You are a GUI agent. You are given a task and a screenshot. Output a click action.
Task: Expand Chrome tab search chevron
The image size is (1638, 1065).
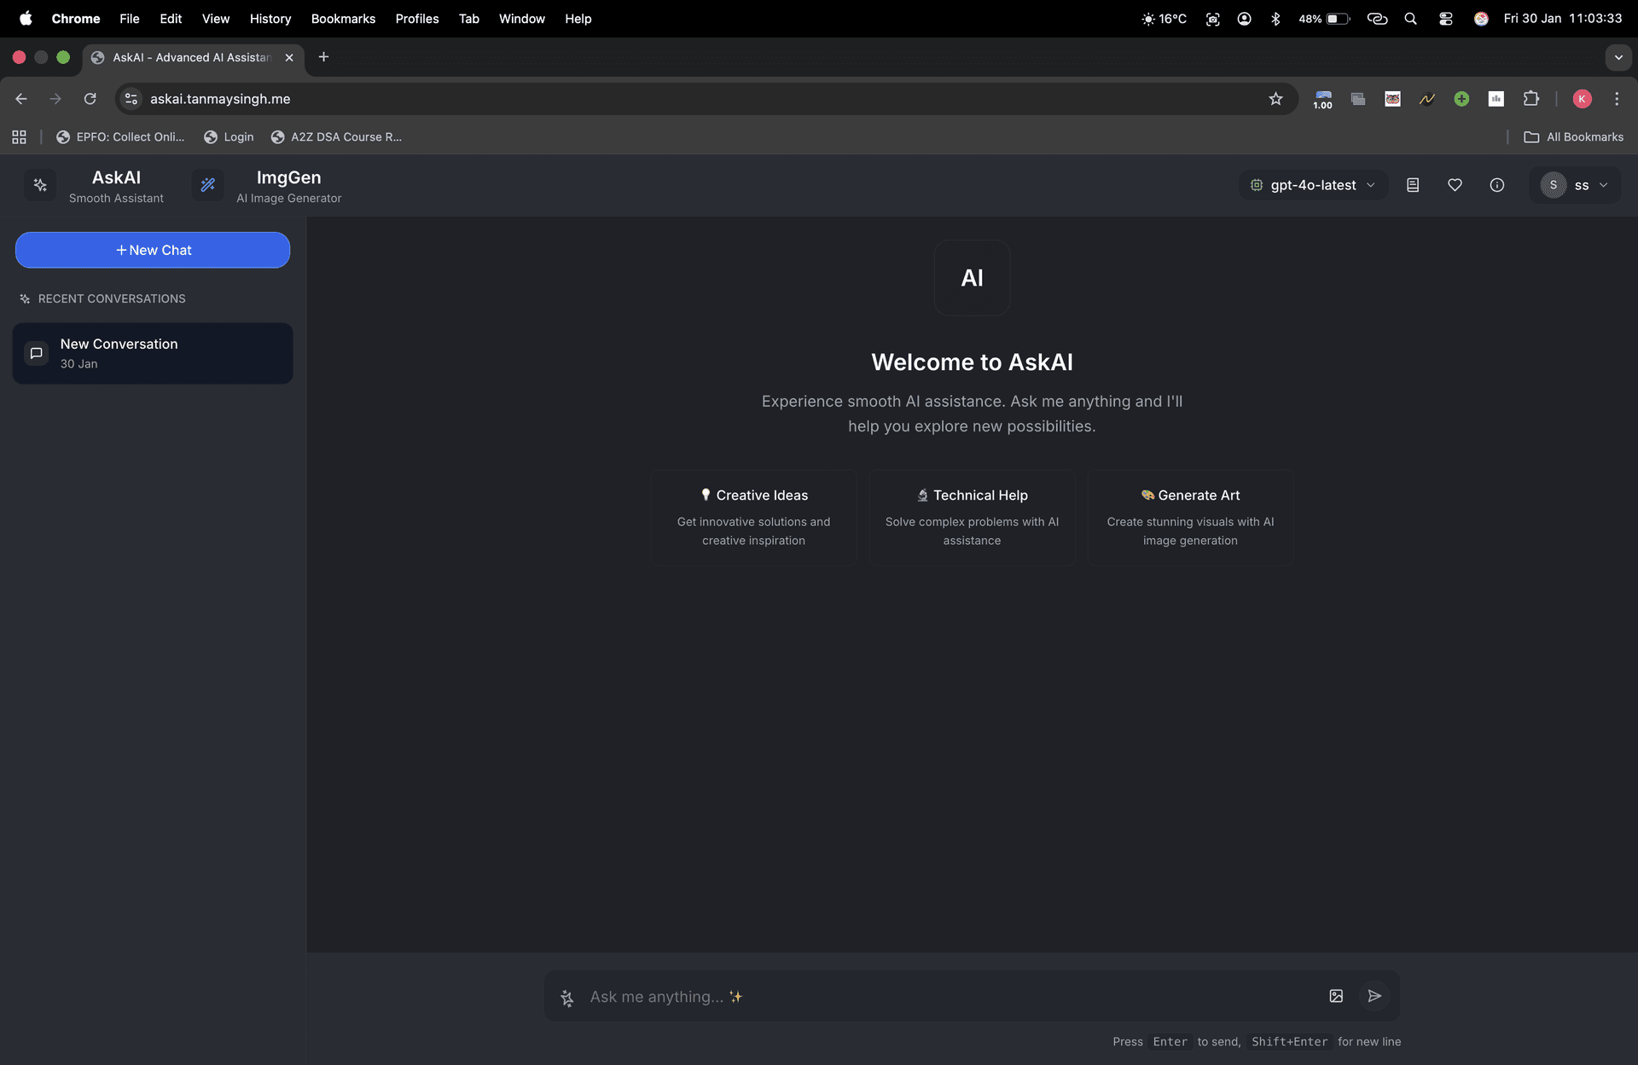point(1618,58)
